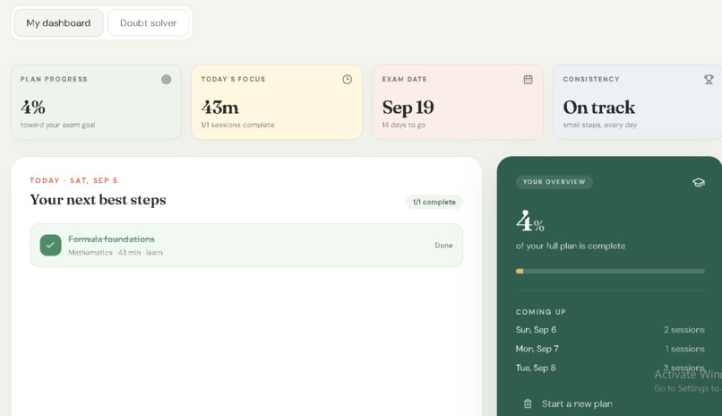Select the Mon, Sep 7 upcoming row
Image resolution: width=722 pixels, height=416 pixels.
(610, 349)
